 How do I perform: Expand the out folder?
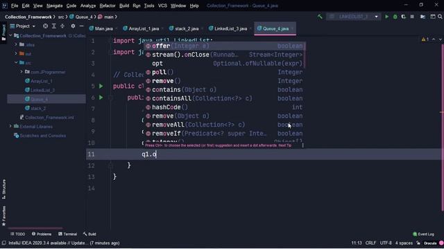pyautogui.click(x=16, y=53)
